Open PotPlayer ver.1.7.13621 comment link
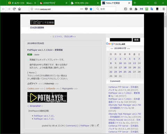This screenshot has width=167, height=134. pyautogui.click(x=124, y=100)
